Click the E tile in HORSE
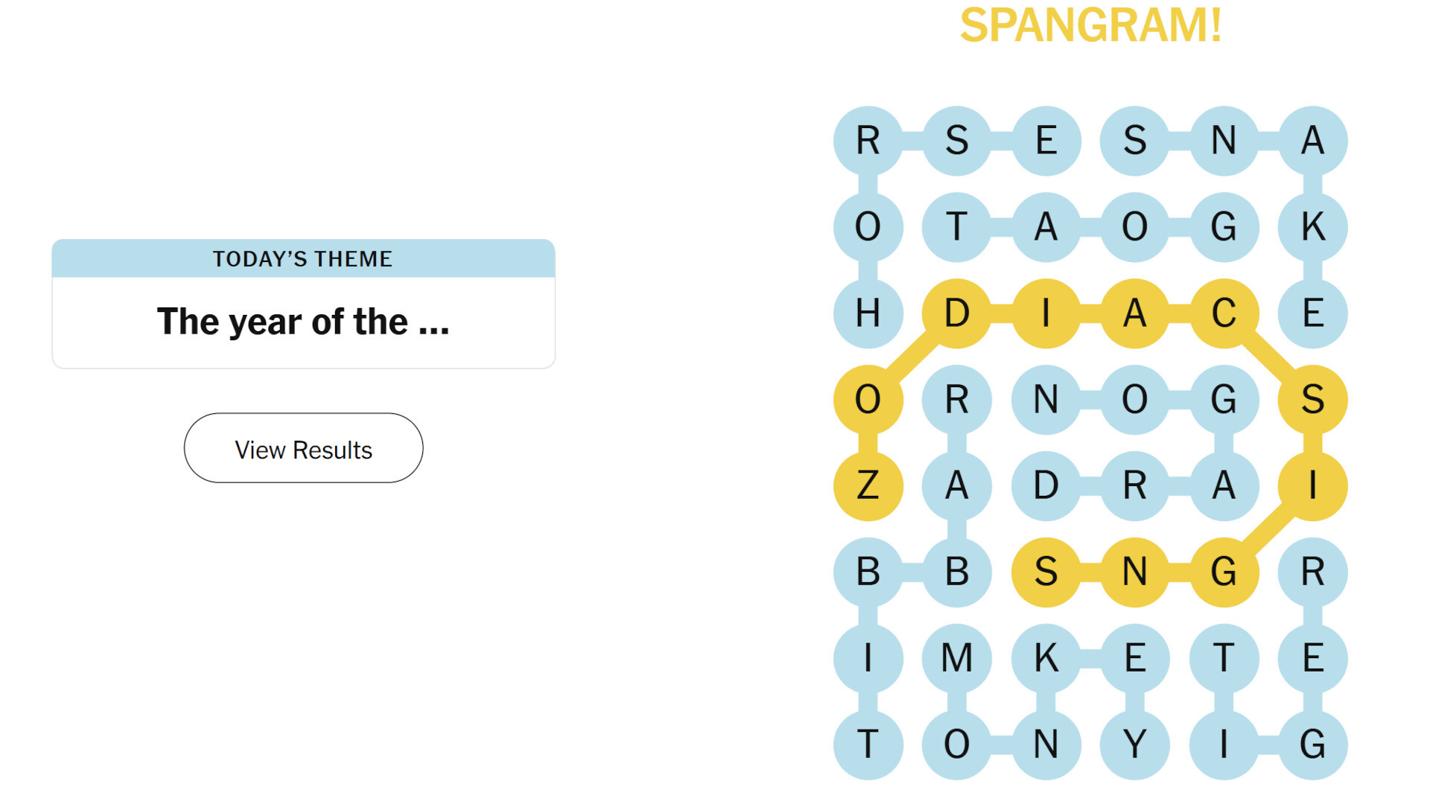 point(1046,140)
